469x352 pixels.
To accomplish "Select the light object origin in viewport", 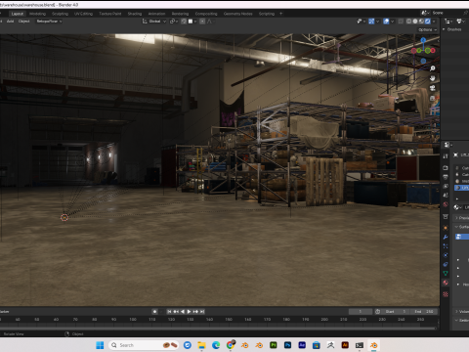I will 64,217.
